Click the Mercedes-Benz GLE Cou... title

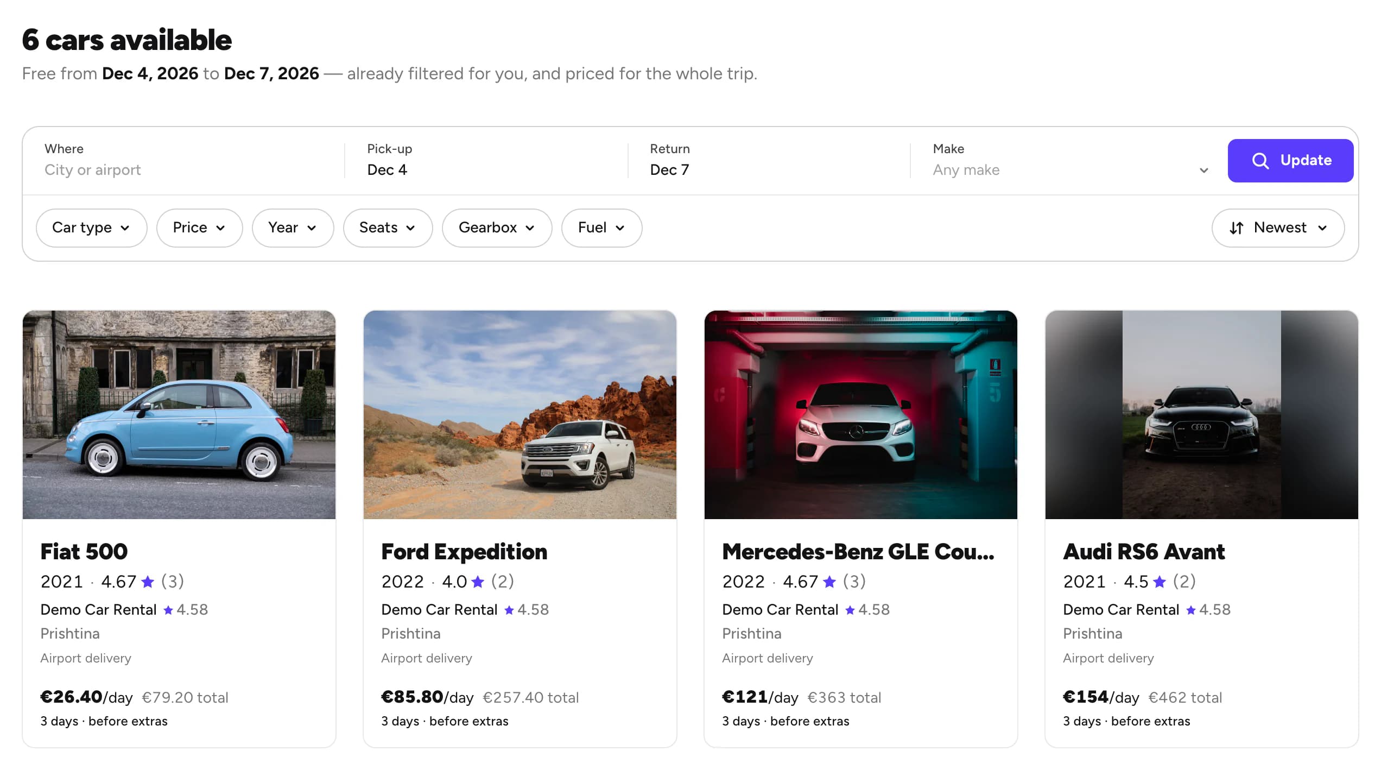pyautogui.click(x=858, y=552)
